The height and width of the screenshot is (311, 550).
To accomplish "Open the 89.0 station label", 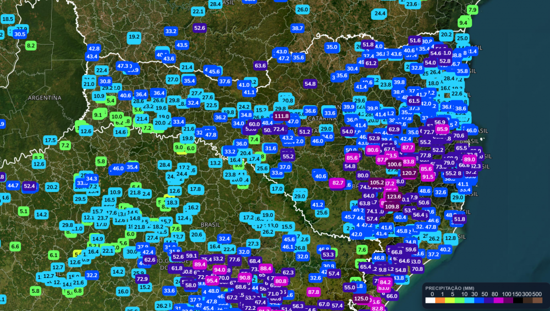I will tap(469, 160).
